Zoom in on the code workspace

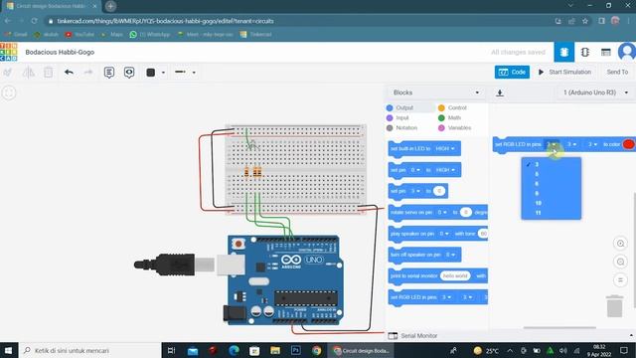[x=620, y=244]
